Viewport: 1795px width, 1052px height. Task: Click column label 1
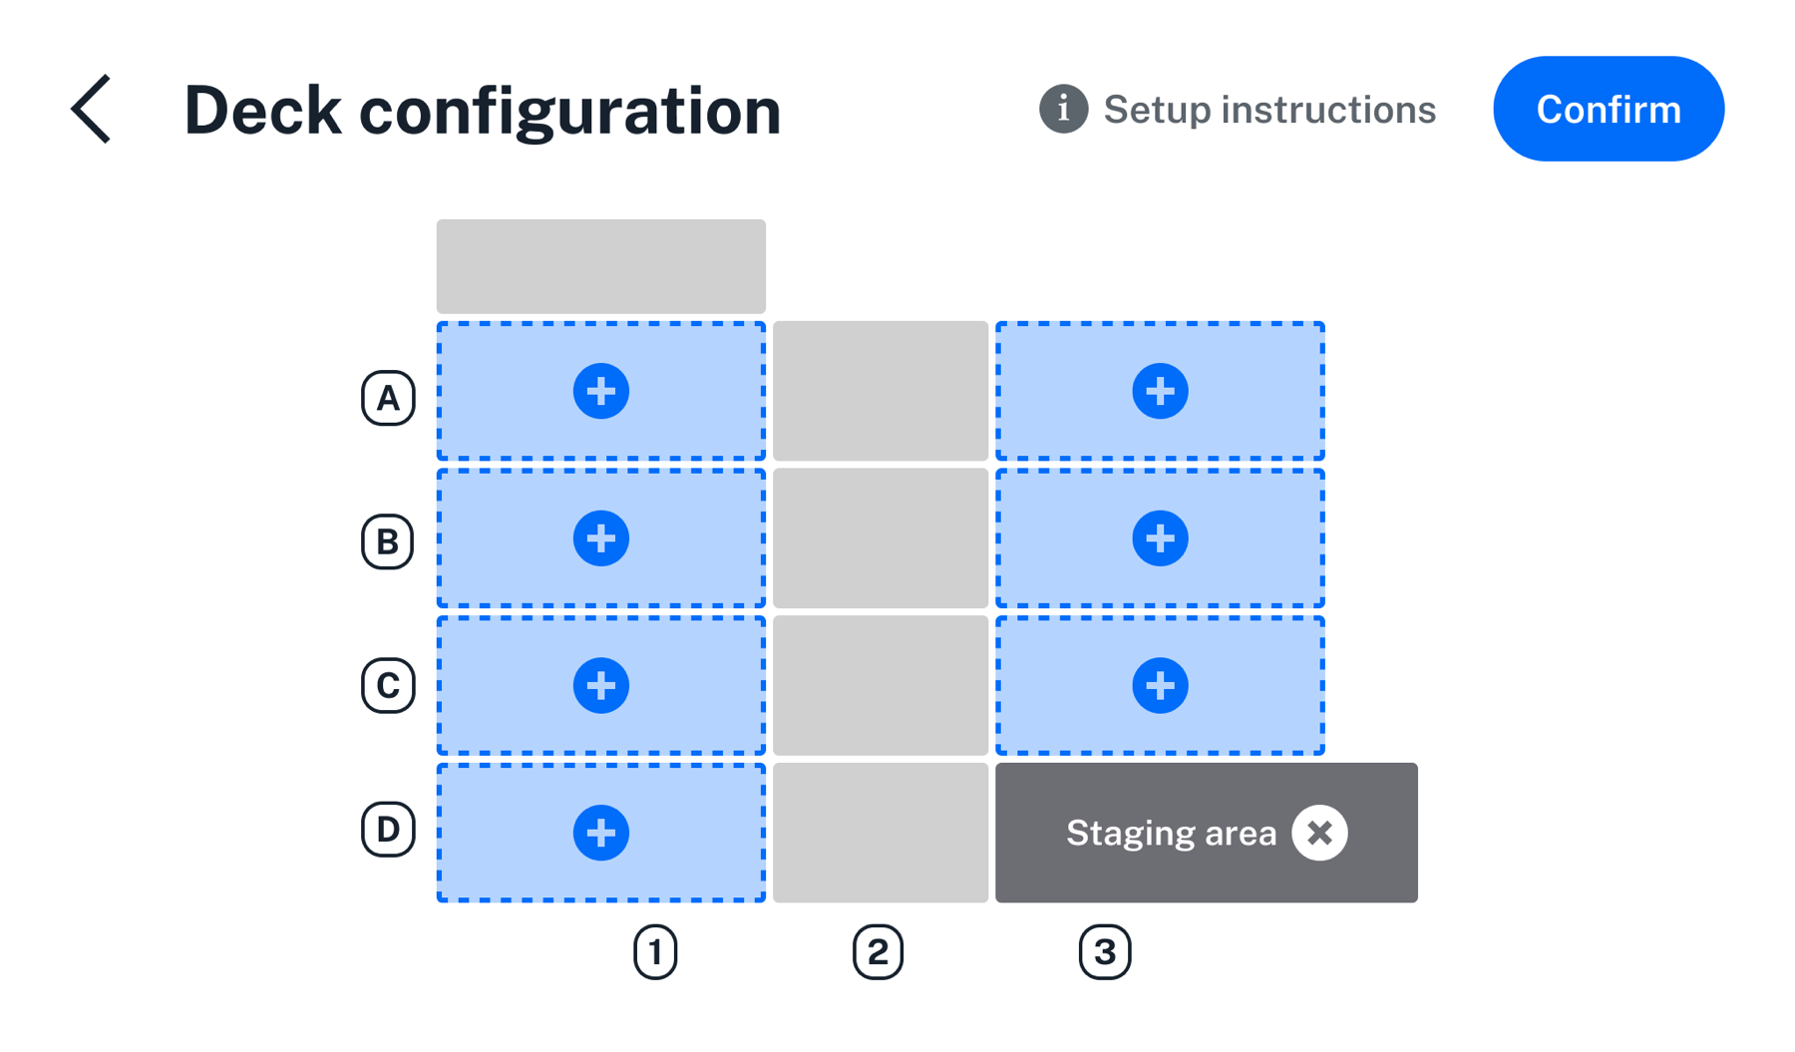pos(656,951)
